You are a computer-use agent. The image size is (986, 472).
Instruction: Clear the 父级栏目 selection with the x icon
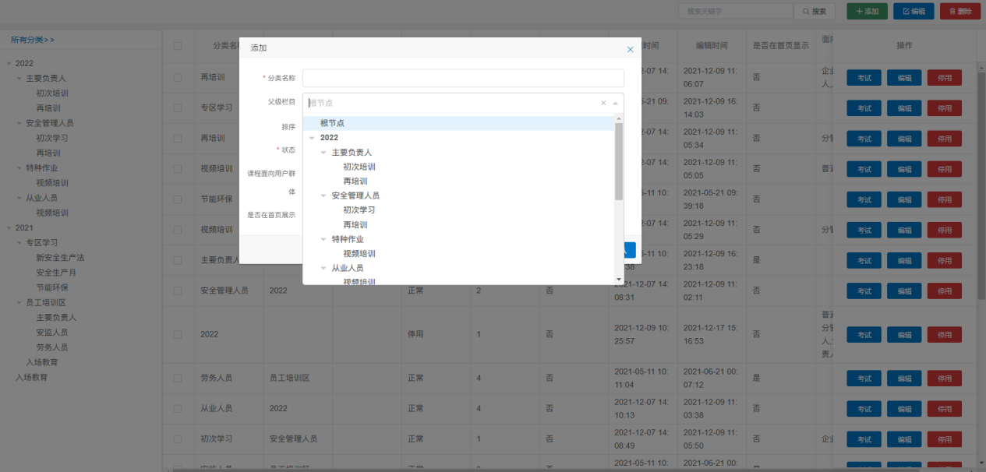(603, 103)
